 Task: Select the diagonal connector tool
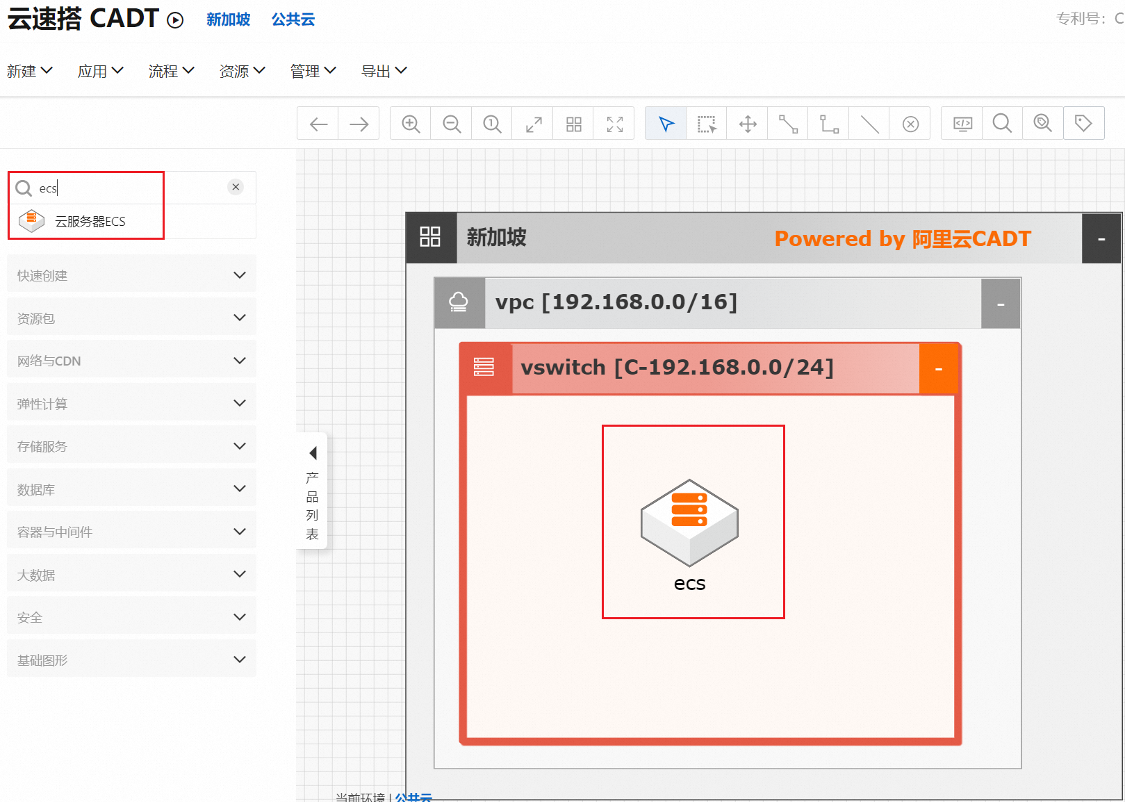point(788,124)
